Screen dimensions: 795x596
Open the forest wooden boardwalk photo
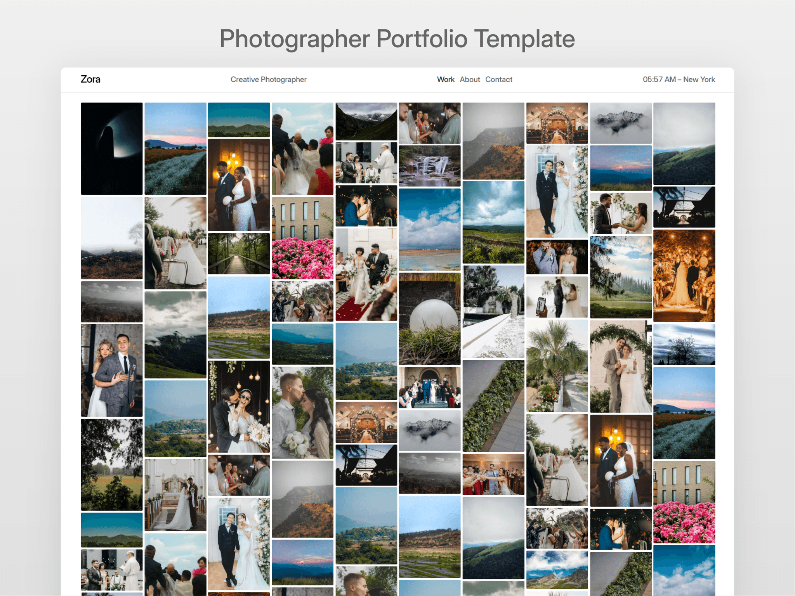tap(239, 254)
